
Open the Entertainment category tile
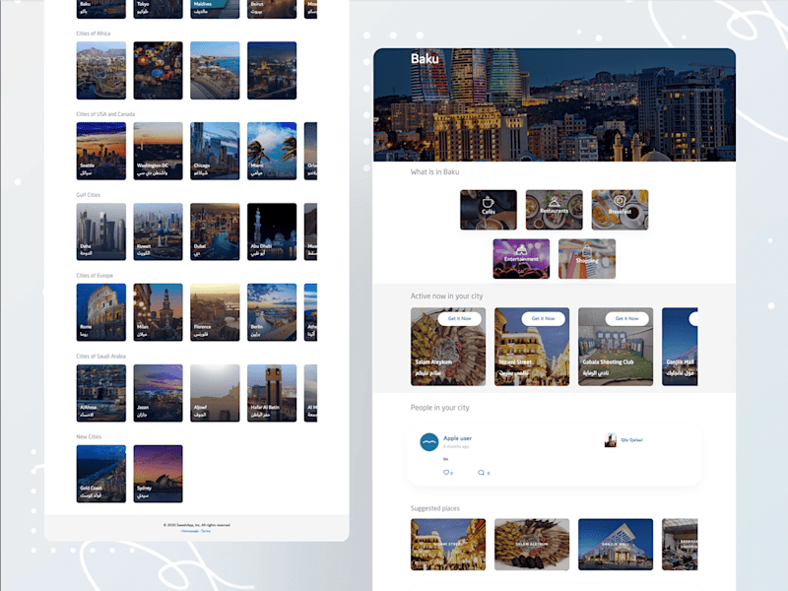(521, 259)
